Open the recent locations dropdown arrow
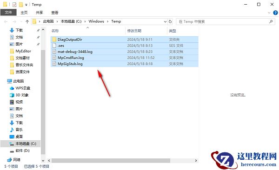The image size is (279, 170). (x=21, y=22)
